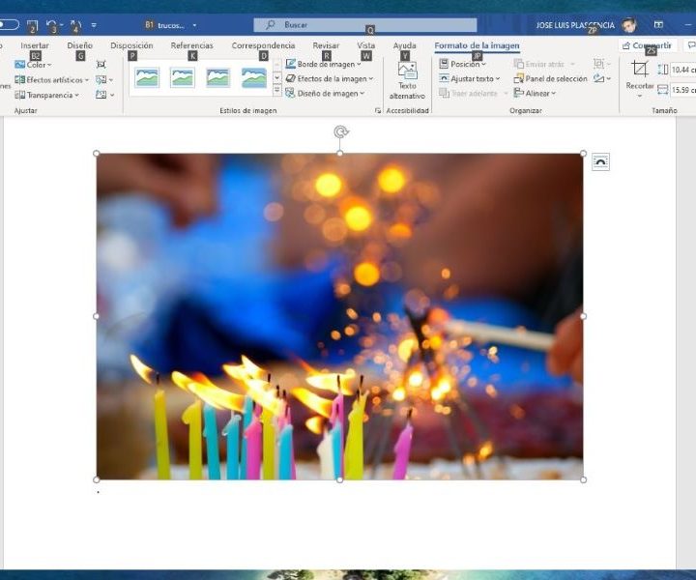Click the Compartir button
Image resolution: width=696 pixels, height=580 pixels.
(647, 45)
